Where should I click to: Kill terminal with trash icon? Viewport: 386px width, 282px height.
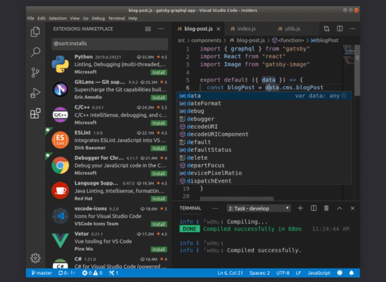[326, 208]
